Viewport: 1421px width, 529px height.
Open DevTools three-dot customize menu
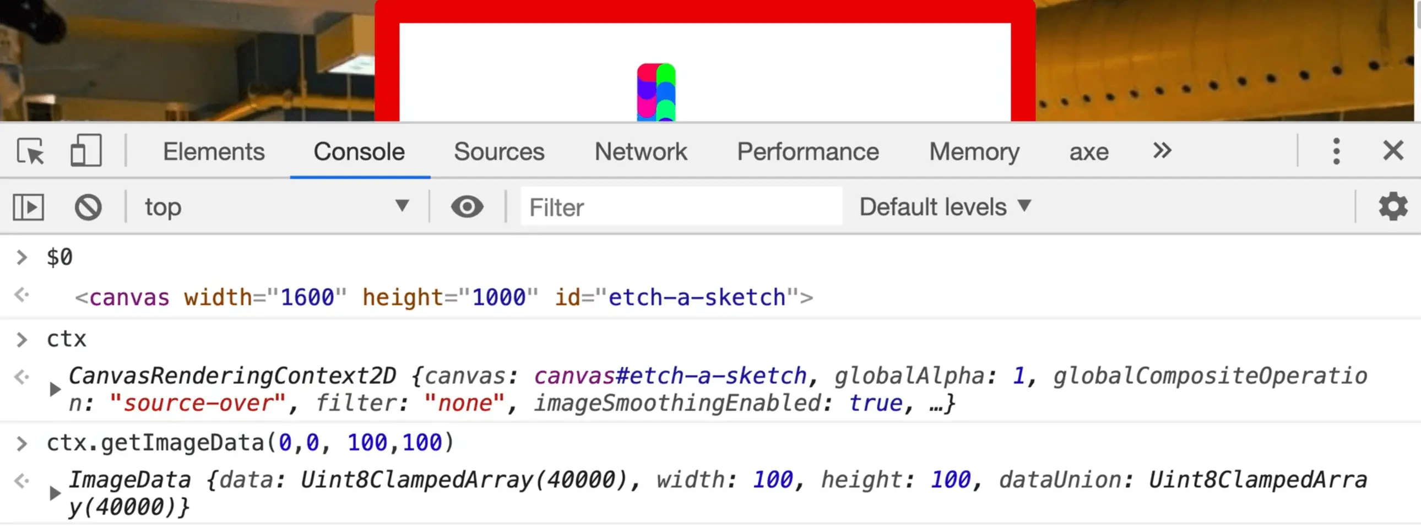(1336, 151)
